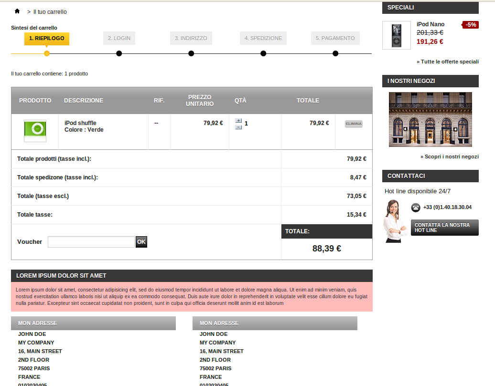Click the Totale prodotti (tasse incl.) label

point(54,159)
